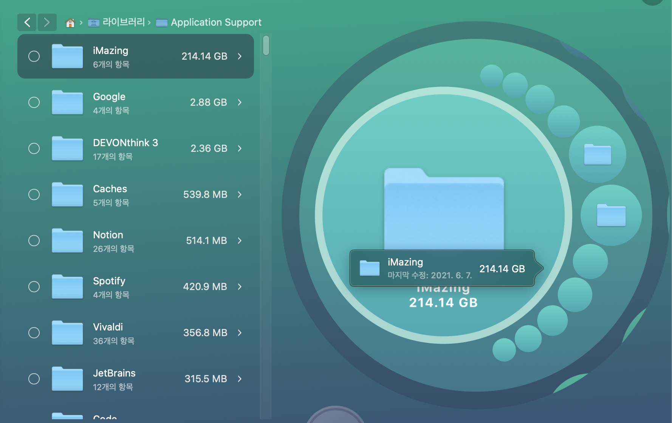Click the folder list scrollbar thumb
Screen dimensions: 672x423
tap(266, 45)
